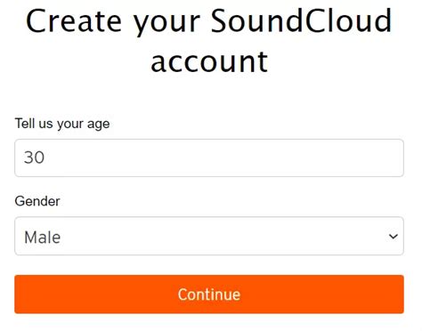Focus the age input field containing 30
This screenshot has height=331, width=422.
[x=209, y=157]
